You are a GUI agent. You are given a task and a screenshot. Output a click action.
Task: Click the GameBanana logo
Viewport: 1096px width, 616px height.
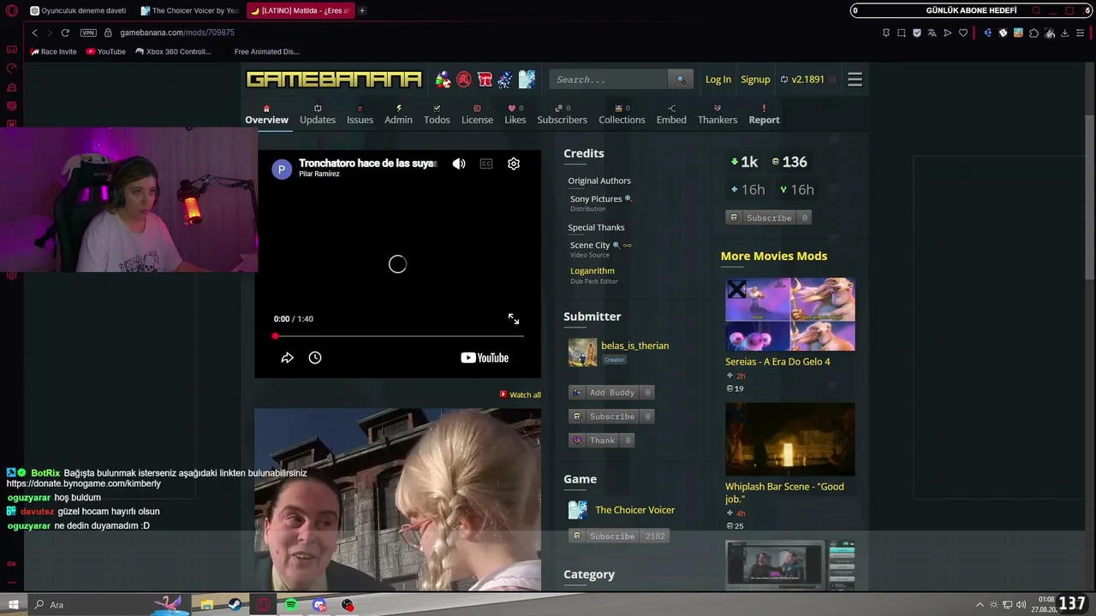pyautogui.click(x=334, y=80)
